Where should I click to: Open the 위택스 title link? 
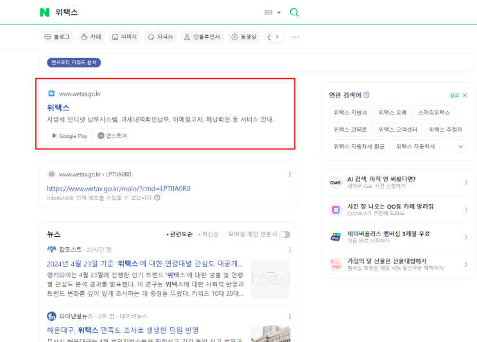[58, 107]
